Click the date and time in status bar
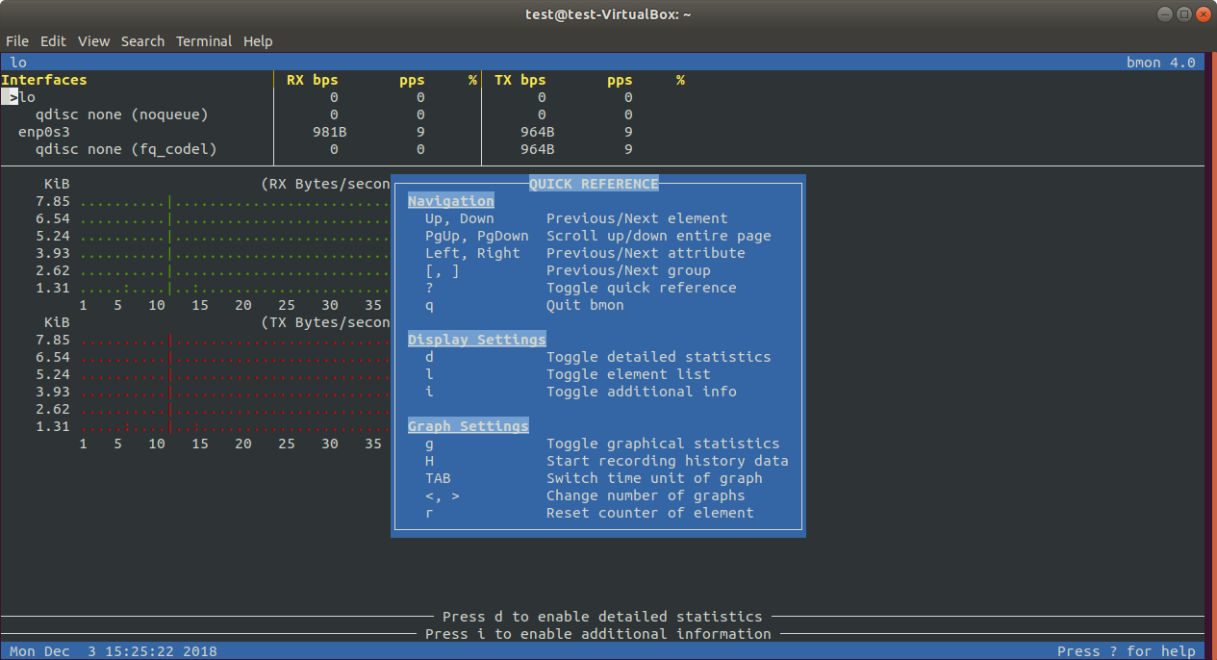This screenshot has width=1217, height=660. click(114, 651)
